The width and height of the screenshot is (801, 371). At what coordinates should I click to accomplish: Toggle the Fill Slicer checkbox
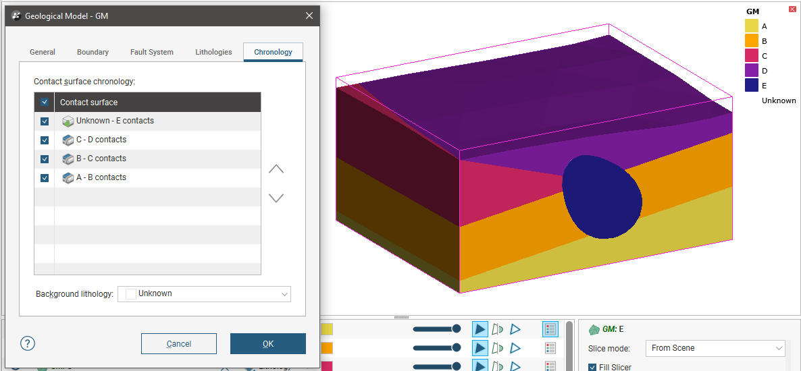point(592,367)
